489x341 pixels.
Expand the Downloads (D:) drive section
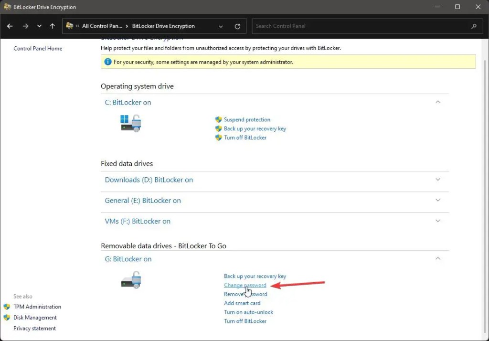click(438, 180)
